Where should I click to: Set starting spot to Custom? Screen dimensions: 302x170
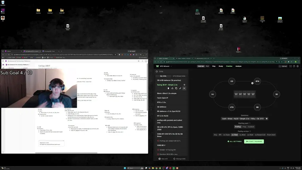(x=251, y=127)
